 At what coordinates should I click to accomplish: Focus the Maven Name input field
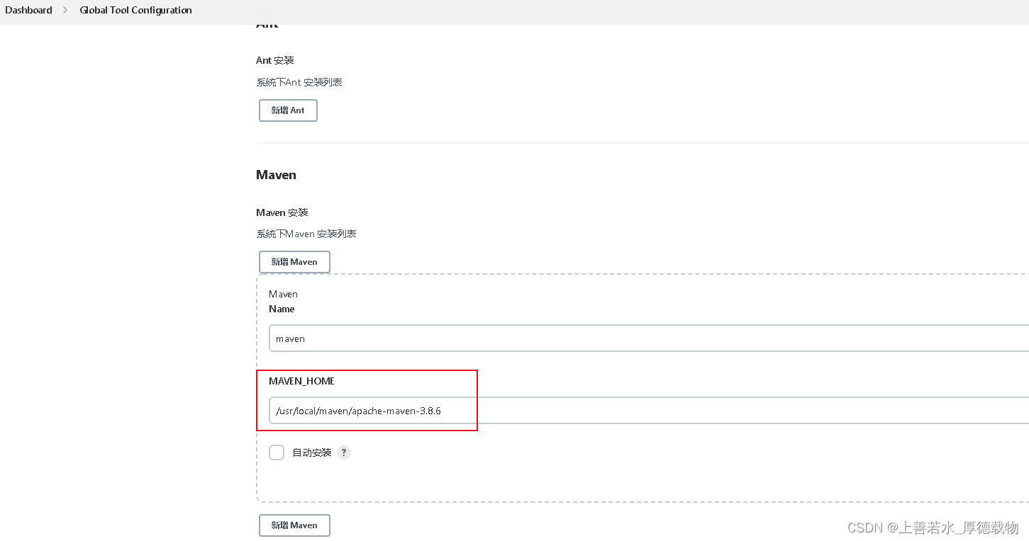tap(649, 338)
